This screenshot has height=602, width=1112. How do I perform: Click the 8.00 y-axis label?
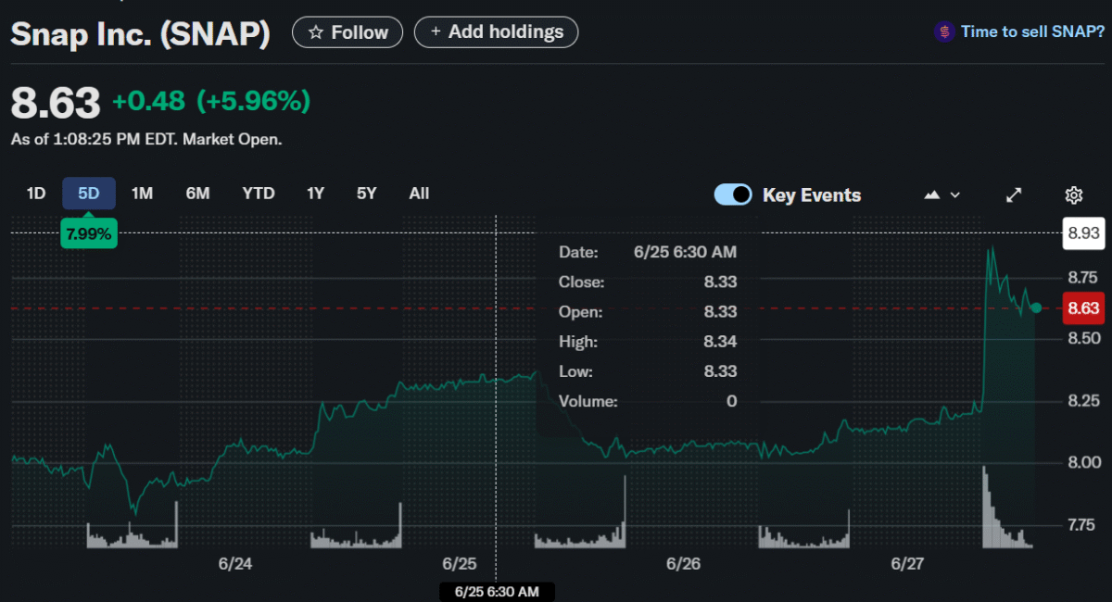click(1083, 462)
